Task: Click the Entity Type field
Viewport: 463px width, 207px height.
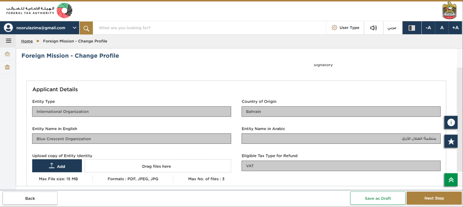Action: (132, 111)
